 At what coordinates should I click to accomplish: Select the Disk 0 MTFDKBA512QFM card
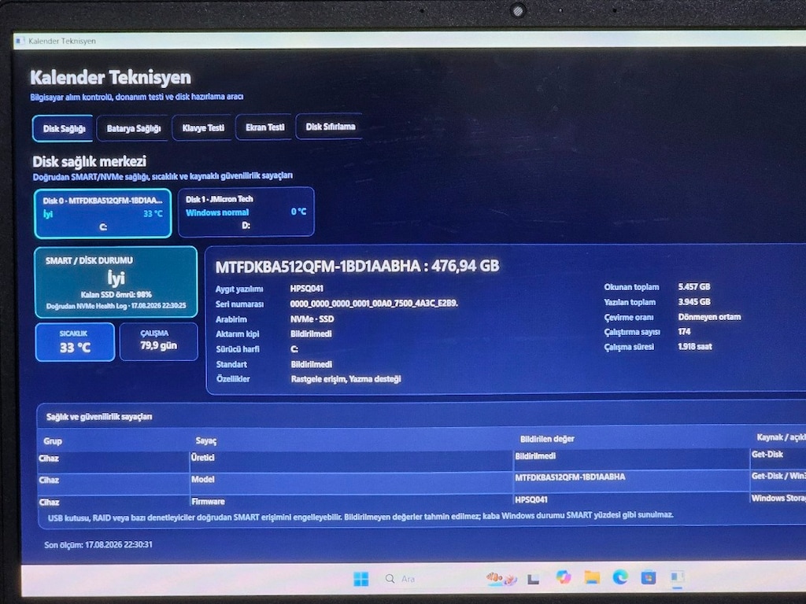(x=103, y=214)
